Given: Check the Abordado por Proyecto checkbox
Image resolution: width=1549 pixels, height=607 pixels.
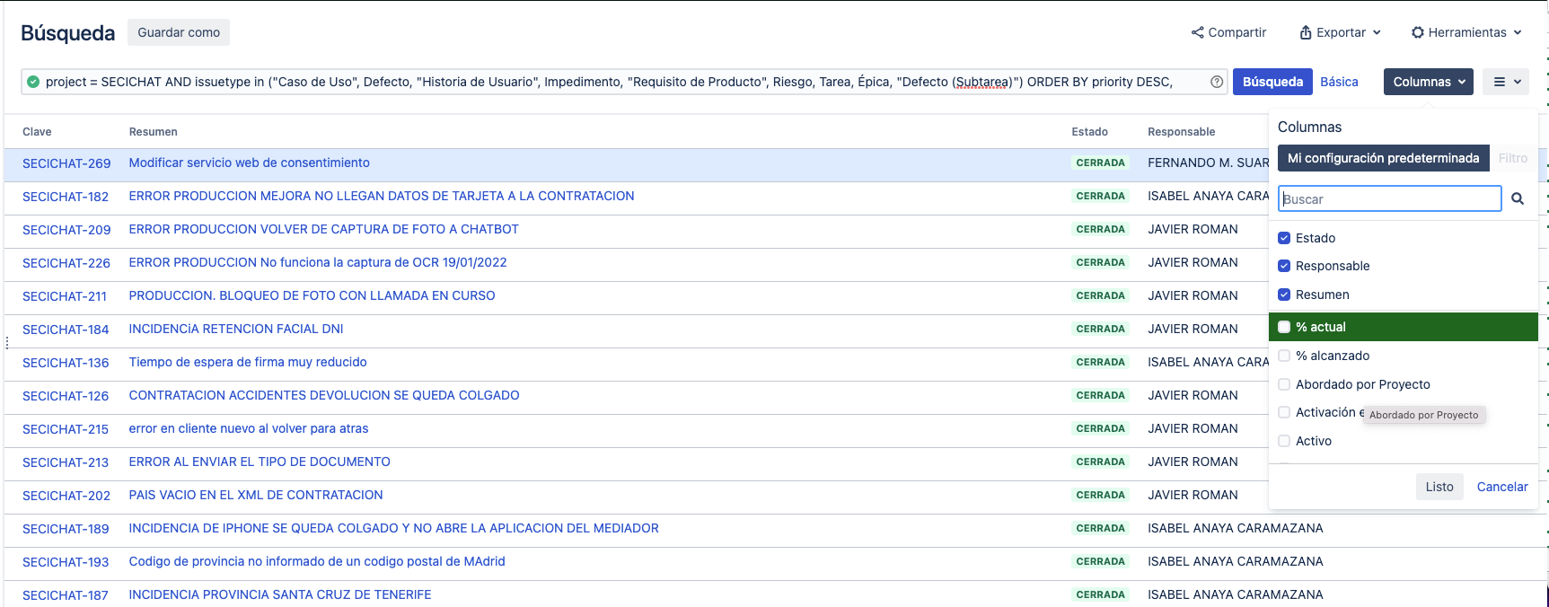Looking at the screenshot, I should (x=1284, y=384).
